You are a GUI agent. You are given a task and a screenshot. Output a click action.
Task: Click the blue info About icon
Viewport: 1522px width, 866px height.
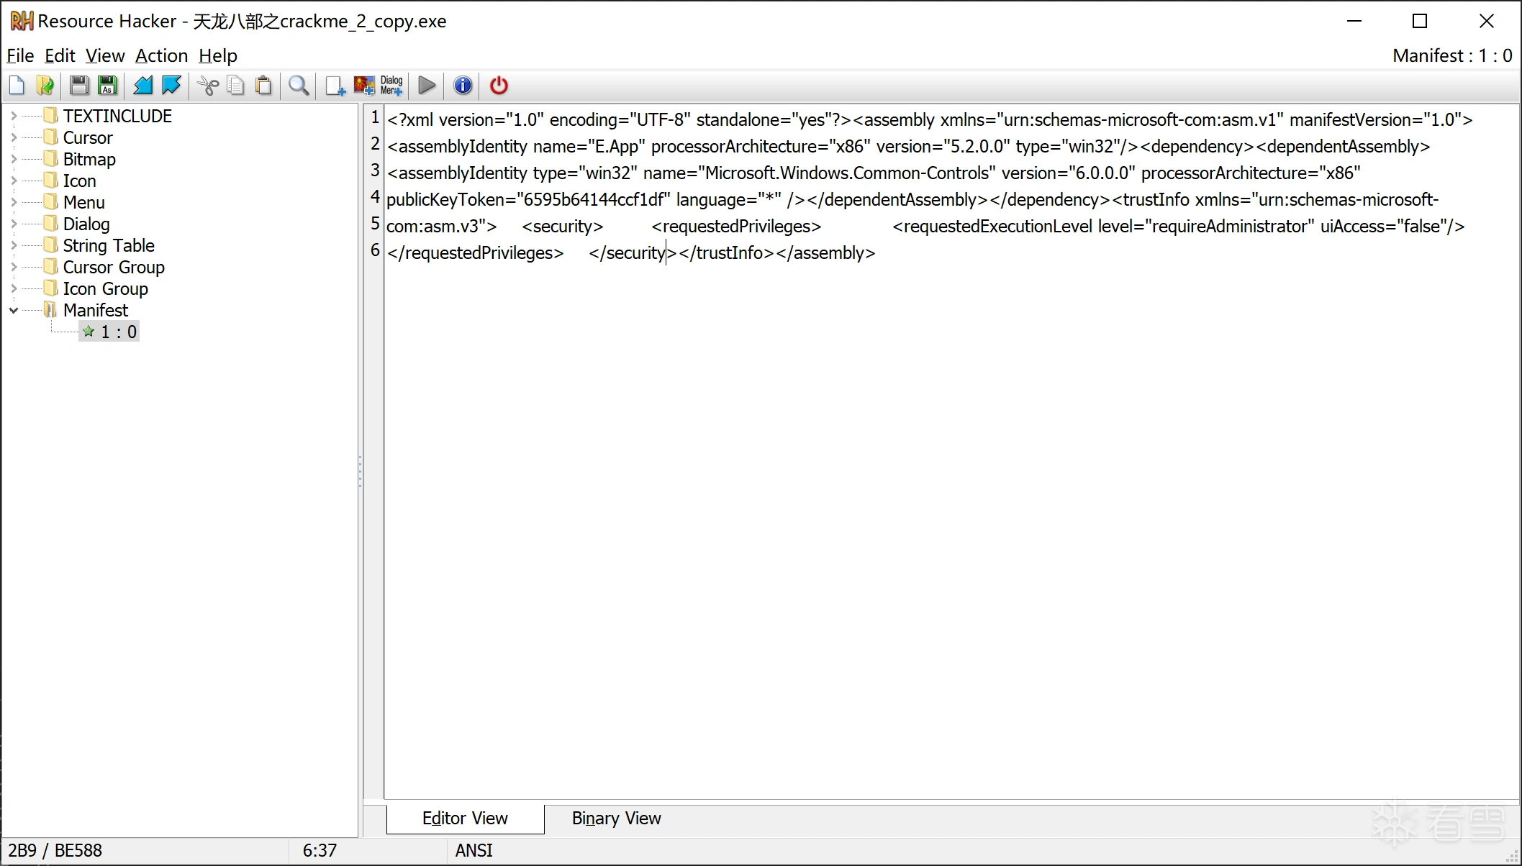tap(463, 86)
